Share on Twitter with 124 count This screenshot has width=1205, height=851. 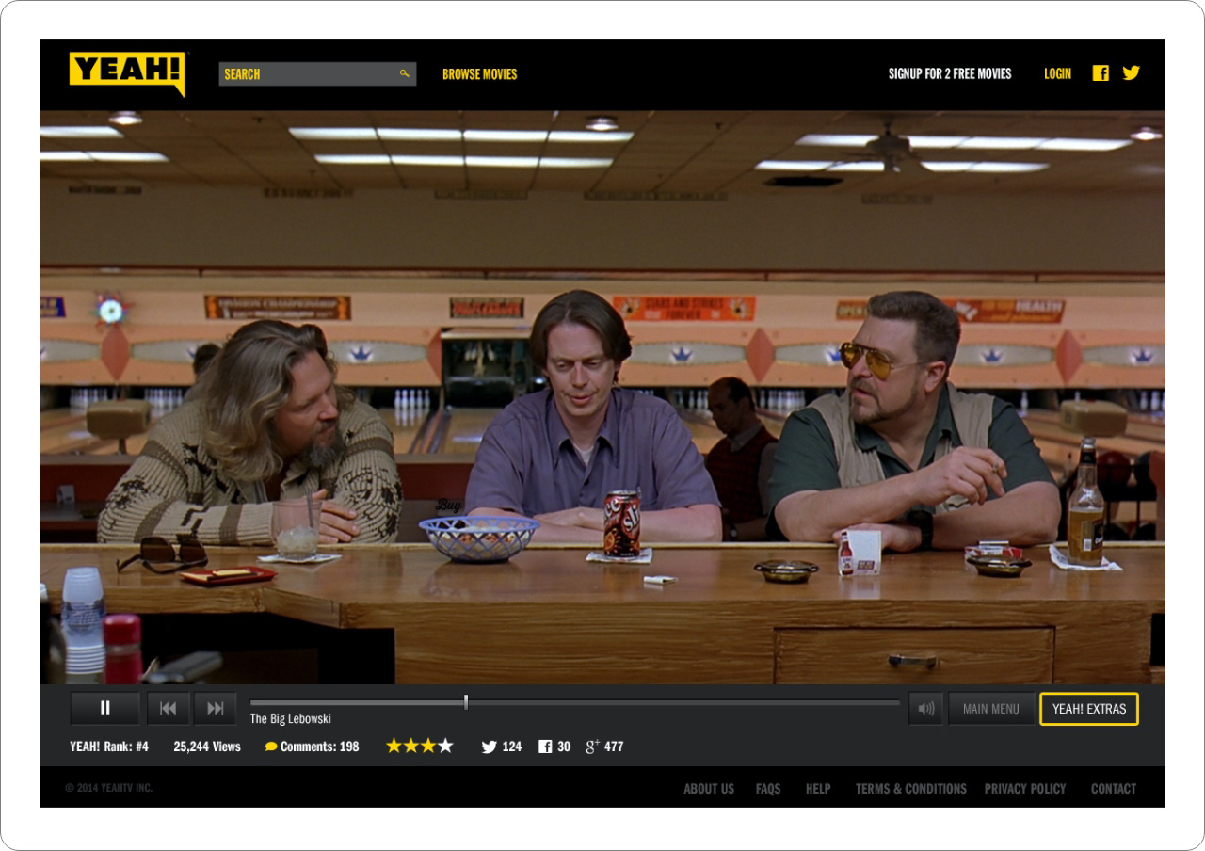(x=502, y=747)
